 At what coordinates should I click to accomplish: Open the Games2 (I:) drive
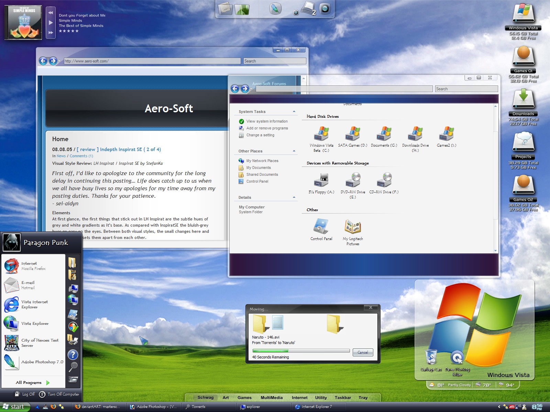pyautogui.click(x=447, y=137)
